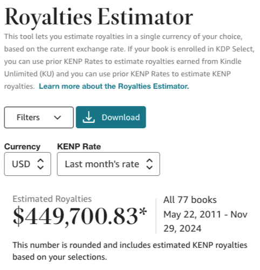Click the USD text in currency box
Image resolution: width=260 pixels, height=270 pixels.
coord(21,164)
